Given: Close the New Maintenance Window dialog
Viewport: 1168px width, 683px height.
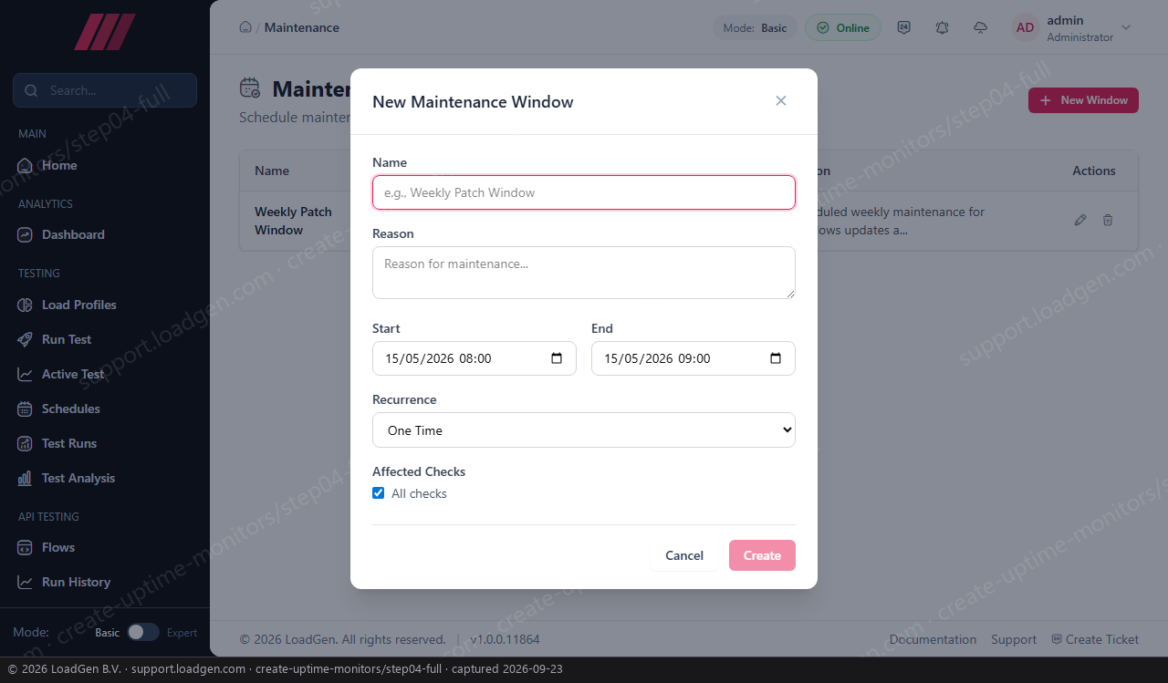Looking at the screenshot, I should [x=781, y=101].
